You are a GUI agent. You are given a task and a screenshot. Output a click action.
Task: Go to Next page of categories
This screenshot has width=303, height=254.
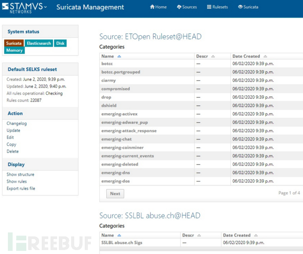coord(115,194)
